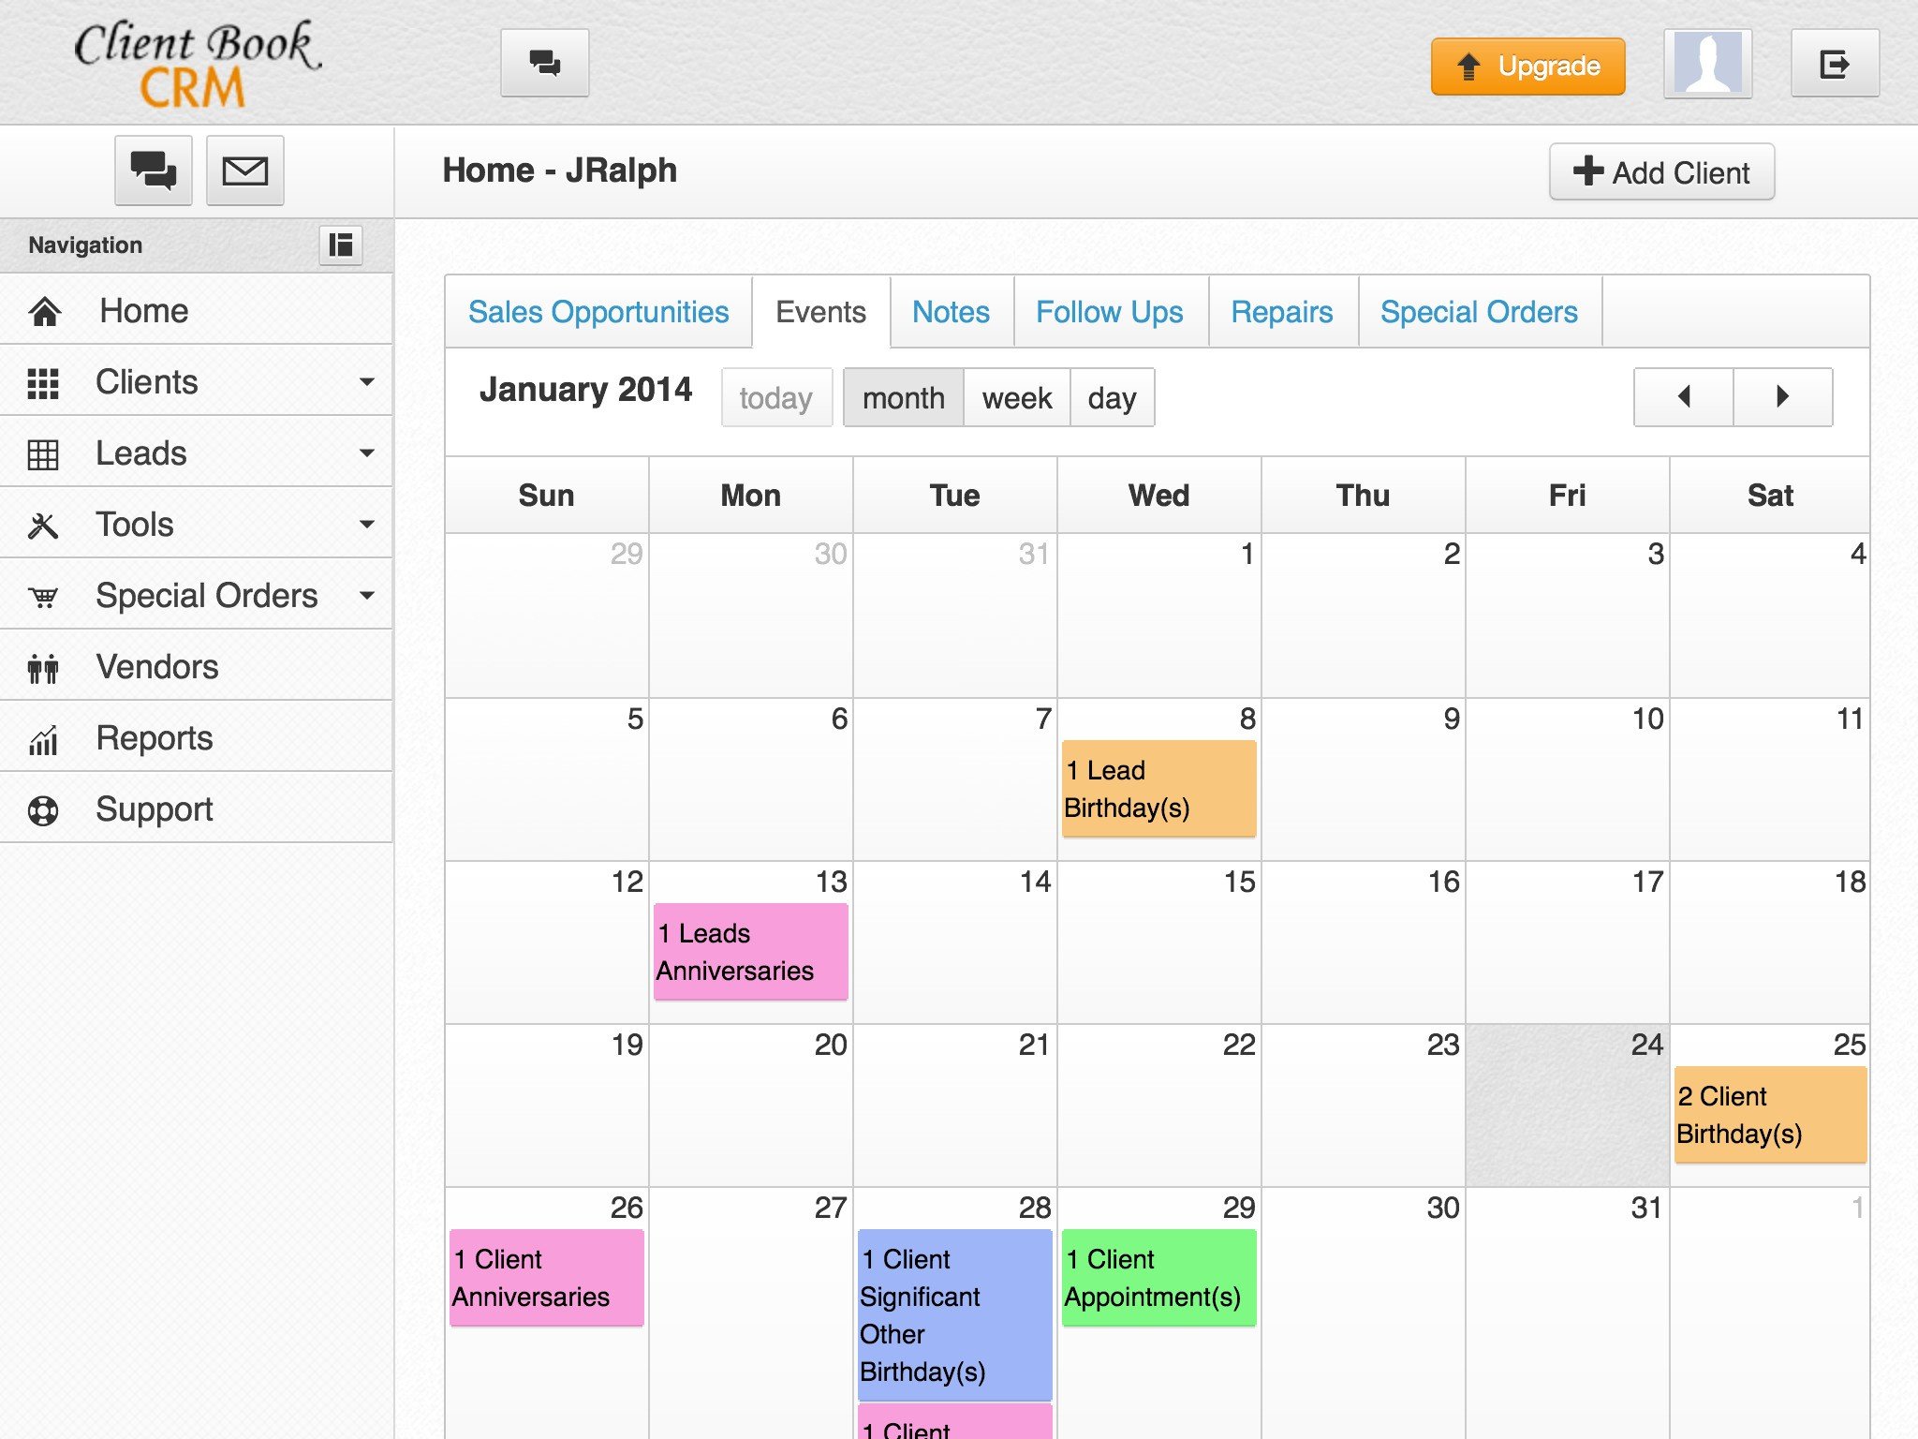Click the Vendors people icon

tap(43, 668)
